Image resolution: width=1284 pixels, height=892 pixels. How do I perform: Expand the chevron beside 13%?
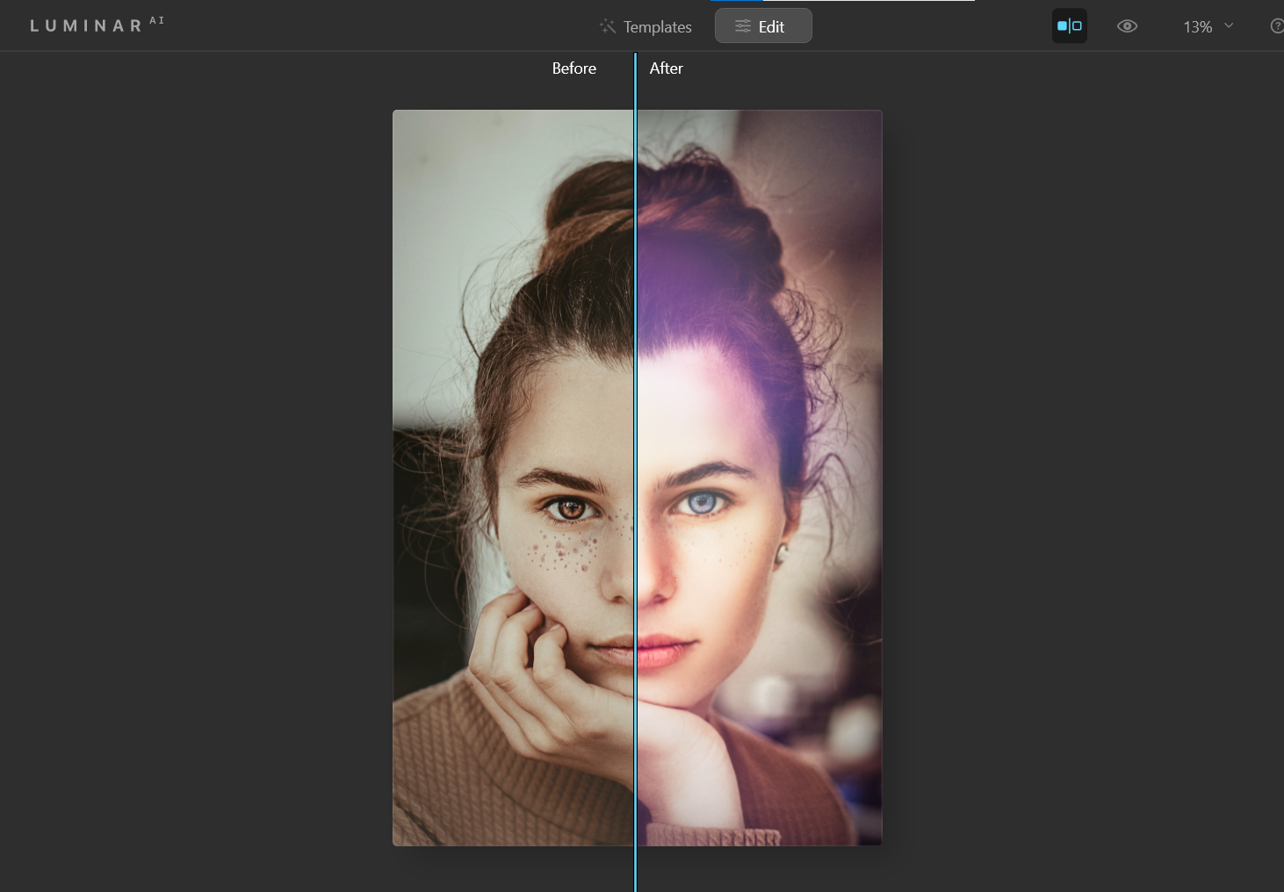pyautogui.click(x=1227, y=26)
